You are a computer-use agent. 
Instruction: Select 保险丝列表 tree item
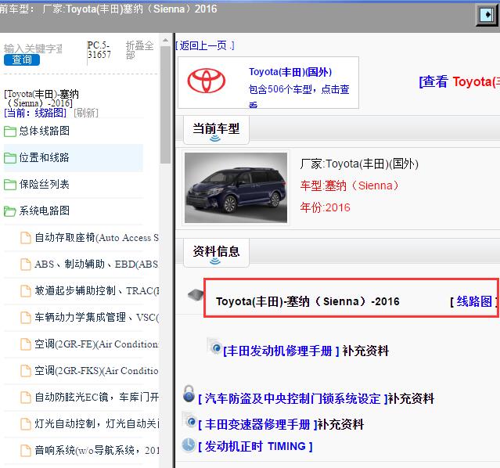(44, 184)
